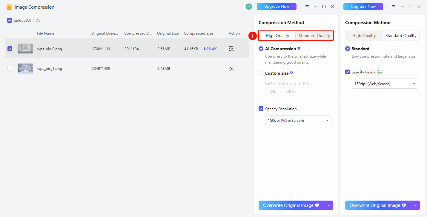Uncheck the wps_pic_0.png row checkbox
Image resolution: width=427 pixels, height=217 pixels.
click(10, 49)
